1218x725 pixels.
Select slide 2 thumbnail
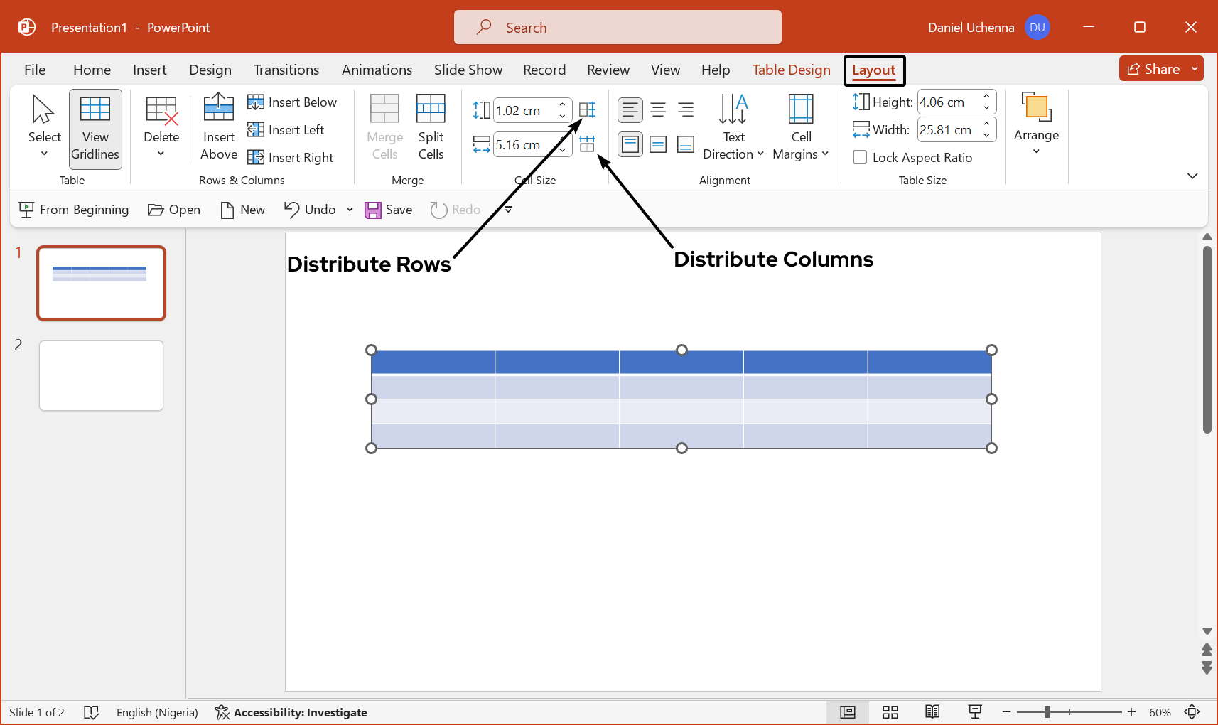pos(102,375)
